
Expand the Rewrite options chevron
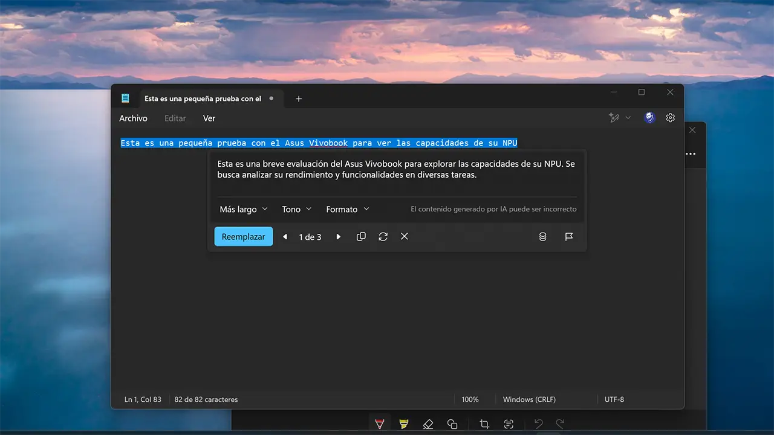click(x=628, y=118)
